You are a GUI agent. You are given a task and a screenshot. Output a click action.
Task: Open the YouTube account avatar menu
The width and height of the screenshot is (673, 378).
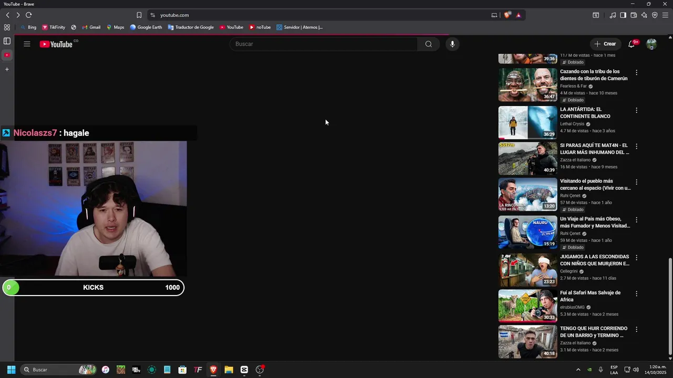tap(651, 44)
